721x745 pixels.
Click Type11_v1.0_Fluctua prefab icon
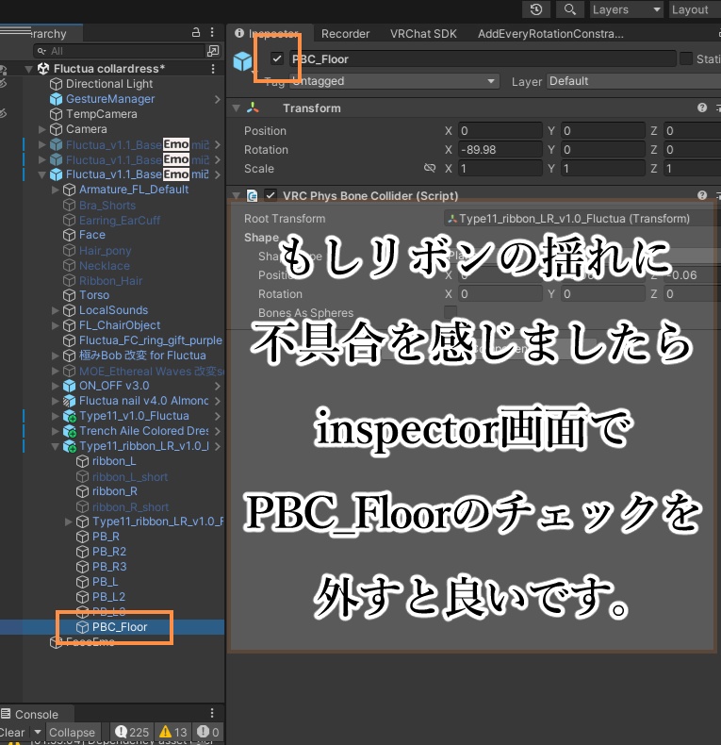pos(70,416)
